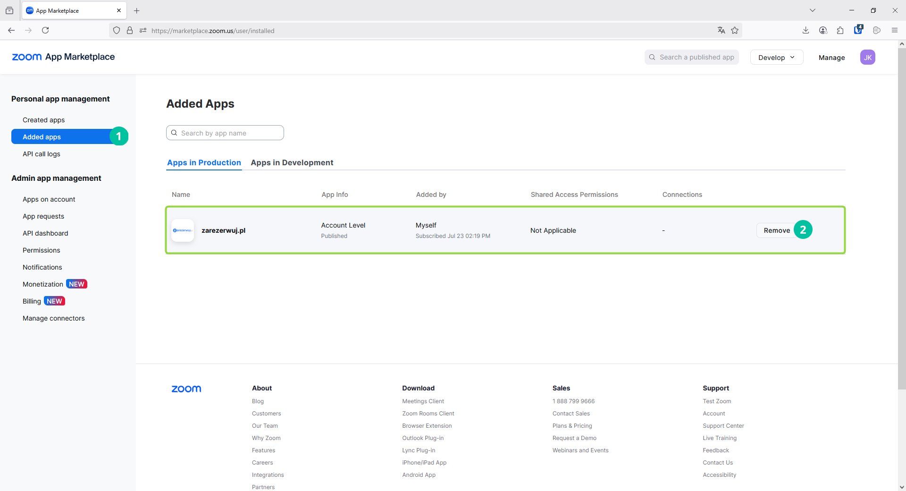This screenshot has height=491, width=906.
Task: Open App requests in the sidebar
Action: (x=43, y=216)
